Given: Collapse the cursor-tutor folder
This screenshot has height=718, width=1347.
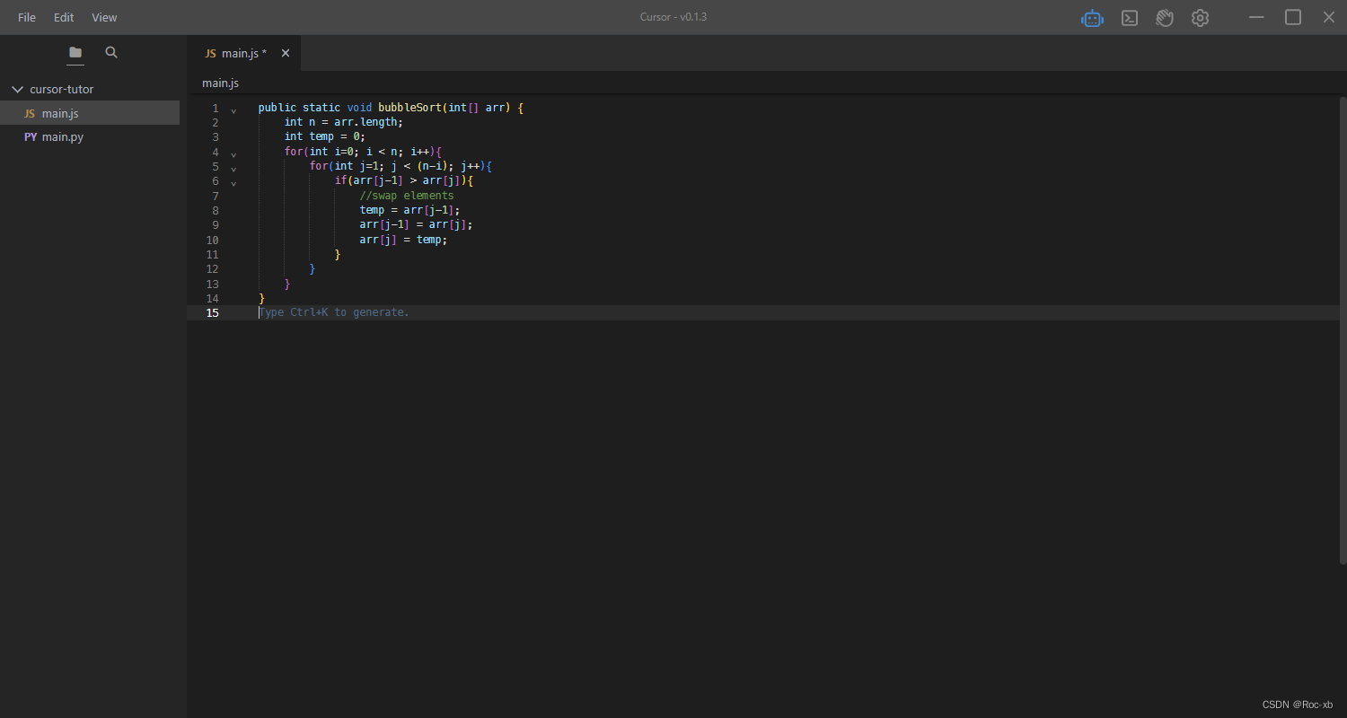Looking at the screenshot, I should point(16,89).
